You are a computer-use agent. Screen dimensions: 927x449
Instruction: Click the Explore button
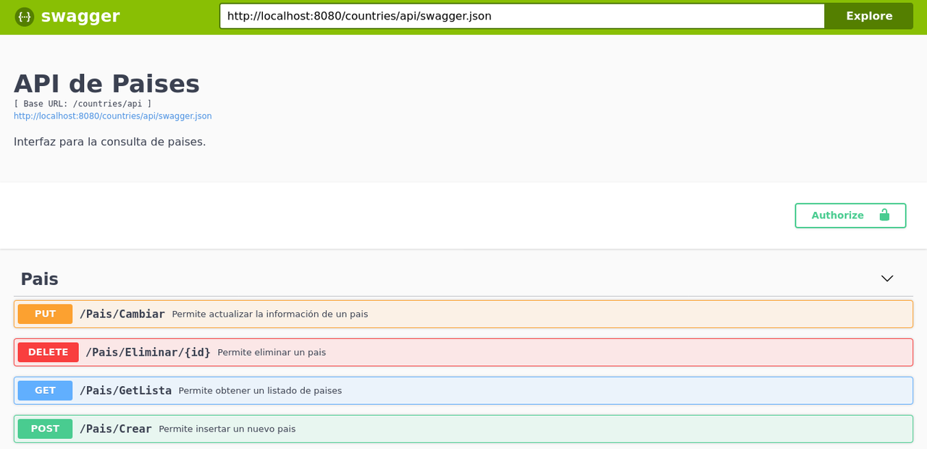(x=869, y=16)
